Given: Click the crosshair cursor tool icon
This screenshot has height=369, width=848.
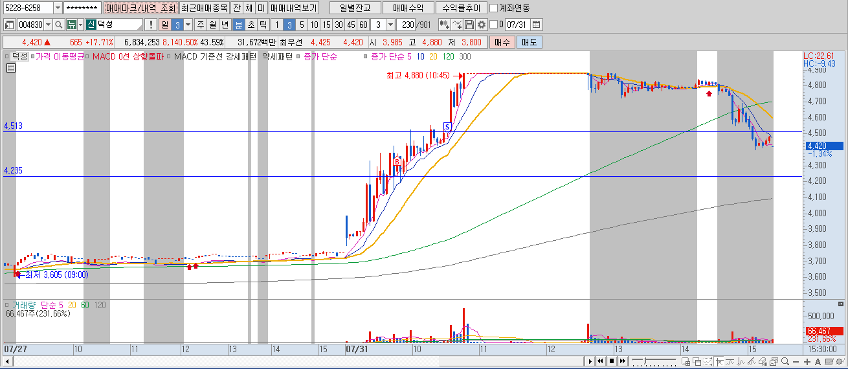Looking at the screenshot, I should click(x=720, y=361).
